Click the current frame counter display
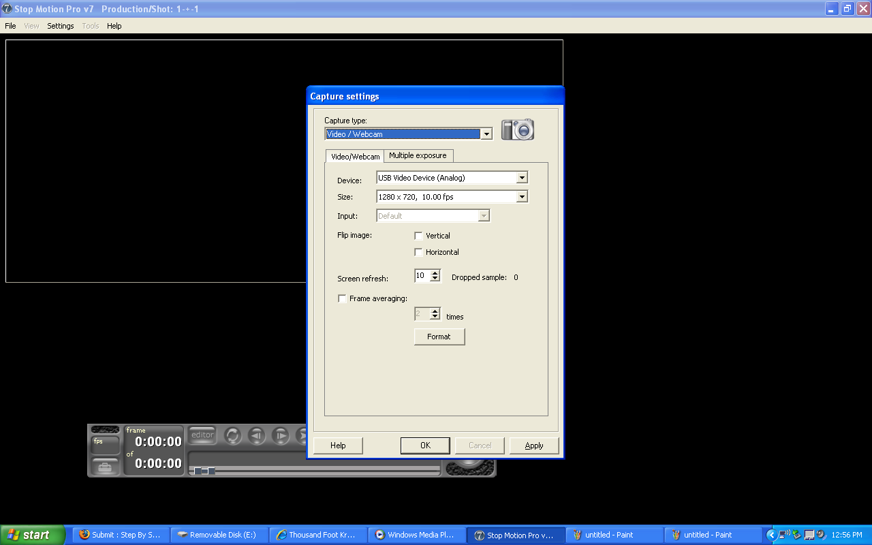This screenshot has width=872, height=545. point(158,441)
